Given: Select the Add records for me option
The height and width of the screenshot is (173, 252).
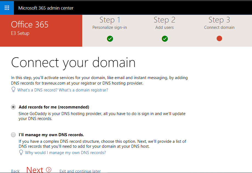Looking at the screenshot, I should click(13, 107).
